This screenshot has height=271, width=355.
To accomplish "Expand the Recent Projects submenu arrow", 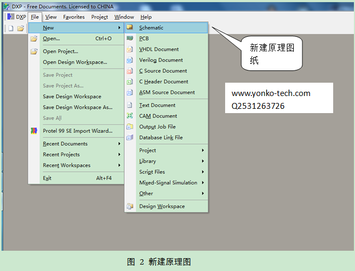I will pos(119,154).
